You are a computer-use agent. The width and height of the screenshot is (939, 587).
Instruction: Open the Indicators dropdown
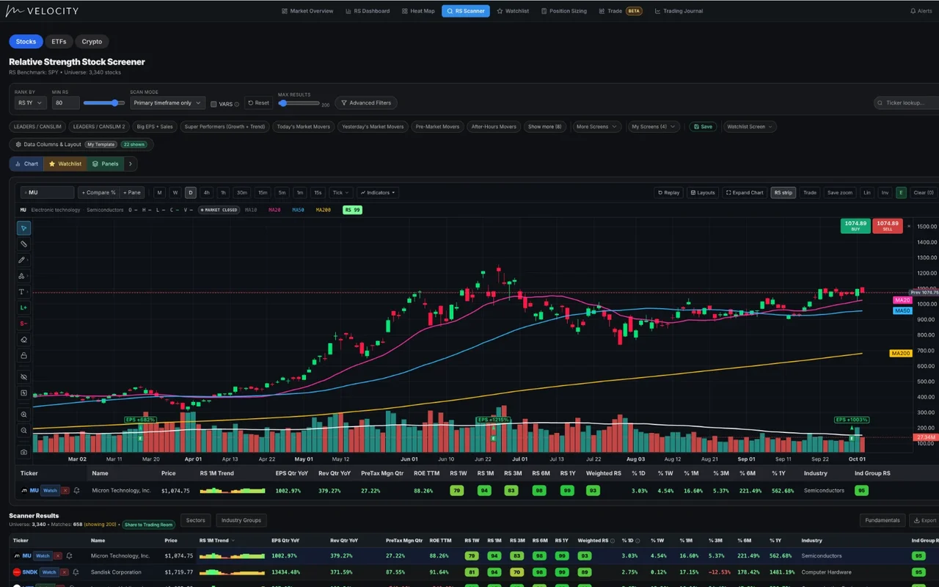point(378,192)
